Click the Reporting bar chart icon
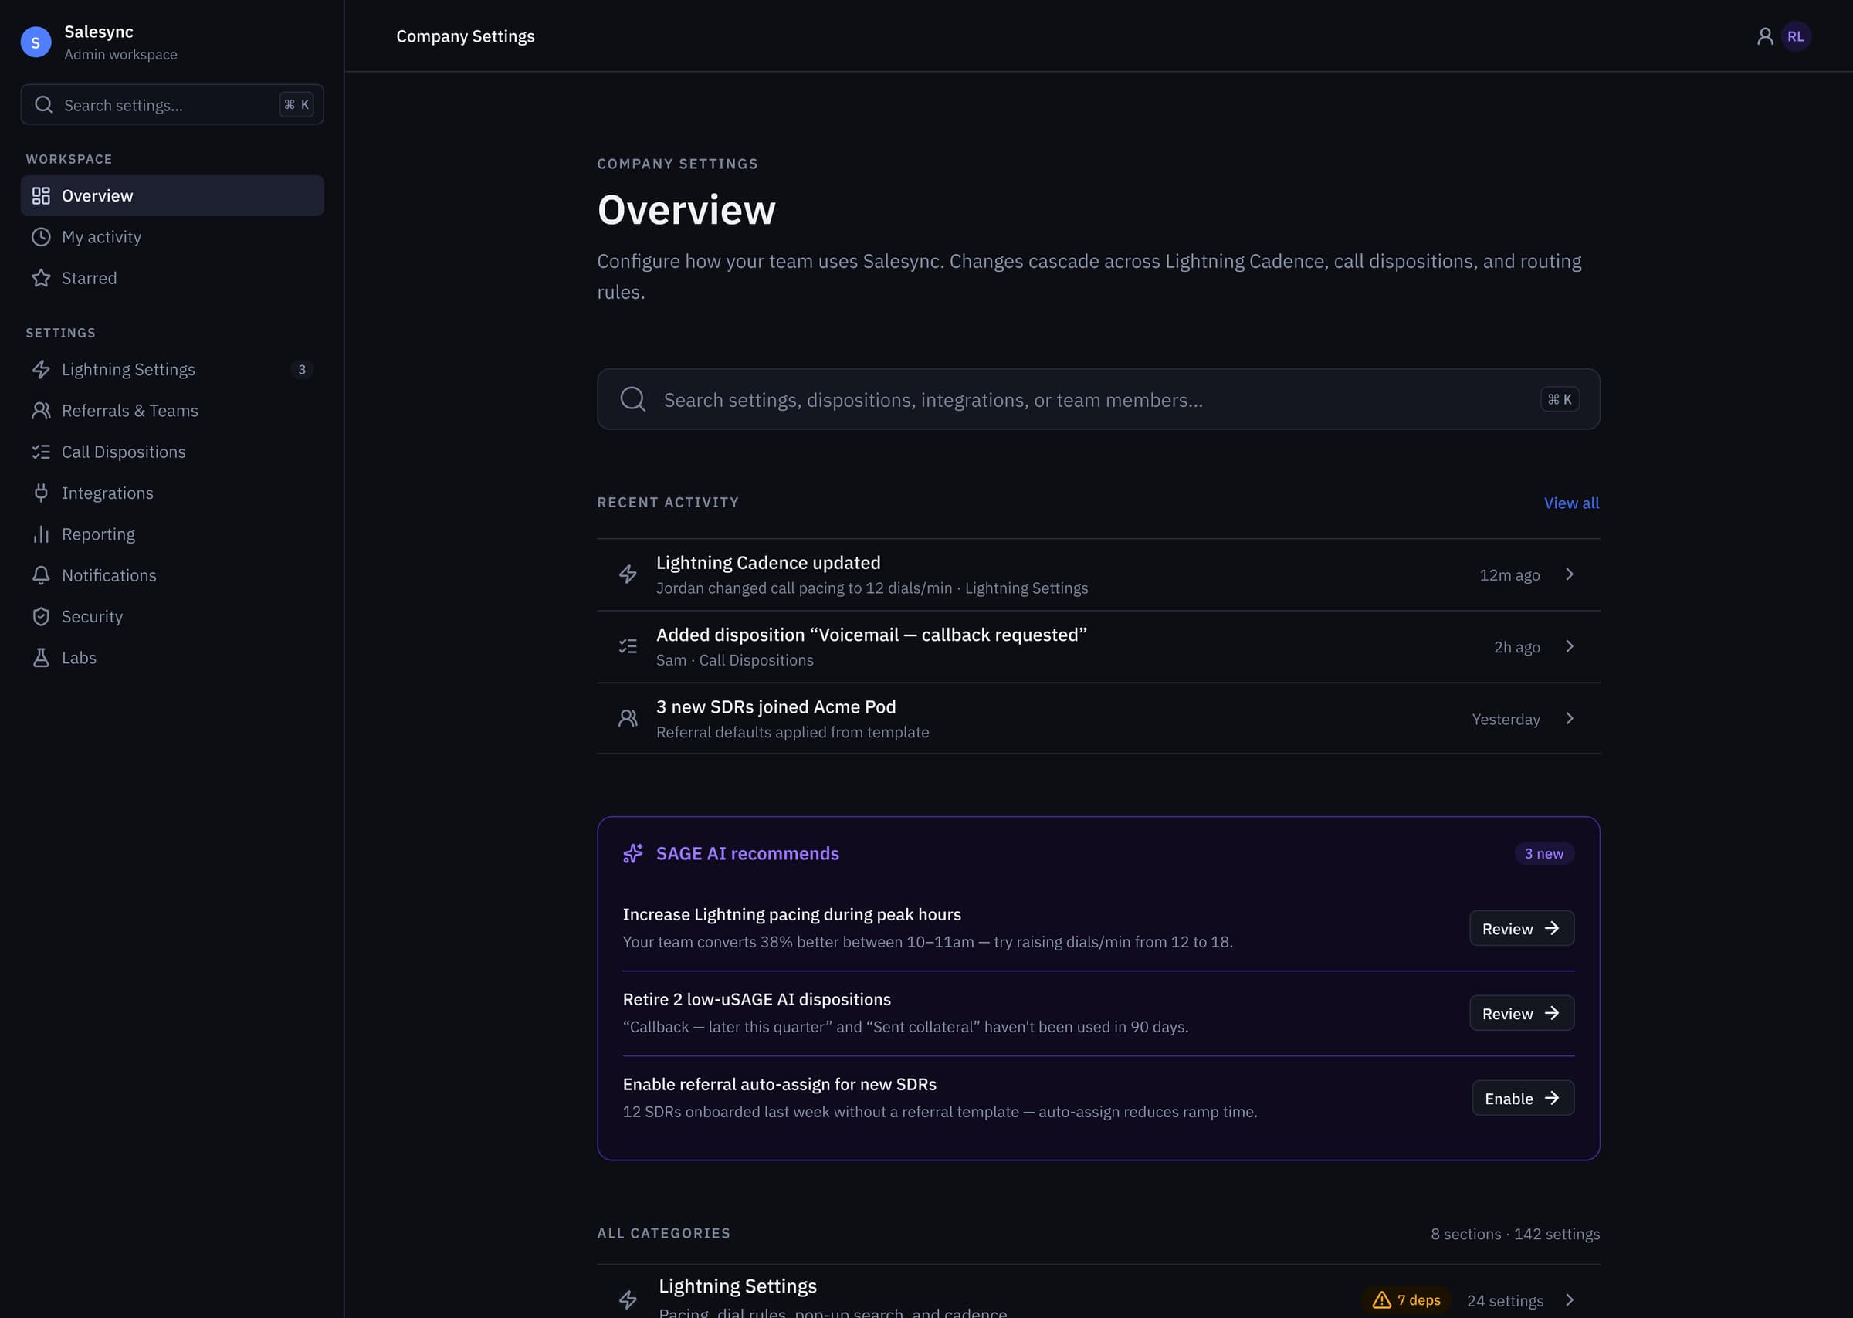The image size is (1853, 1318). pyautogui.click(x=41, y=534)
